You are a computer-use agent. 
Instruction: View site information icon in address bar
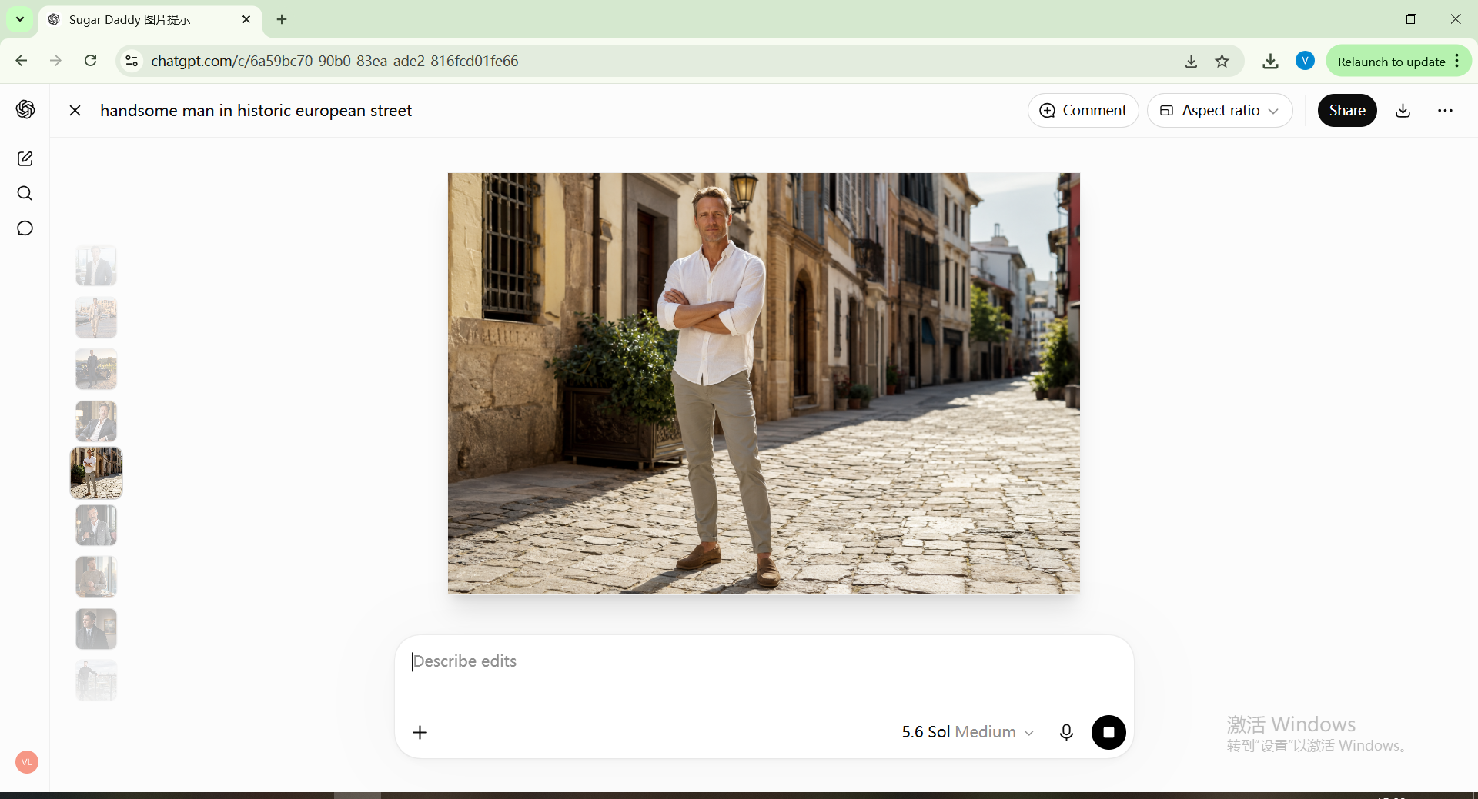click(132, 61)
